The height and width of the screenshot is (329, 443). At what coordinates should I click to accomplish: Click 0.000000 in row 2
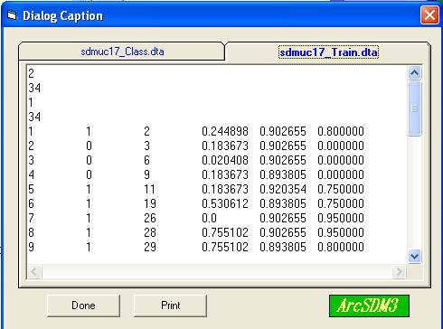coord(341,146)
